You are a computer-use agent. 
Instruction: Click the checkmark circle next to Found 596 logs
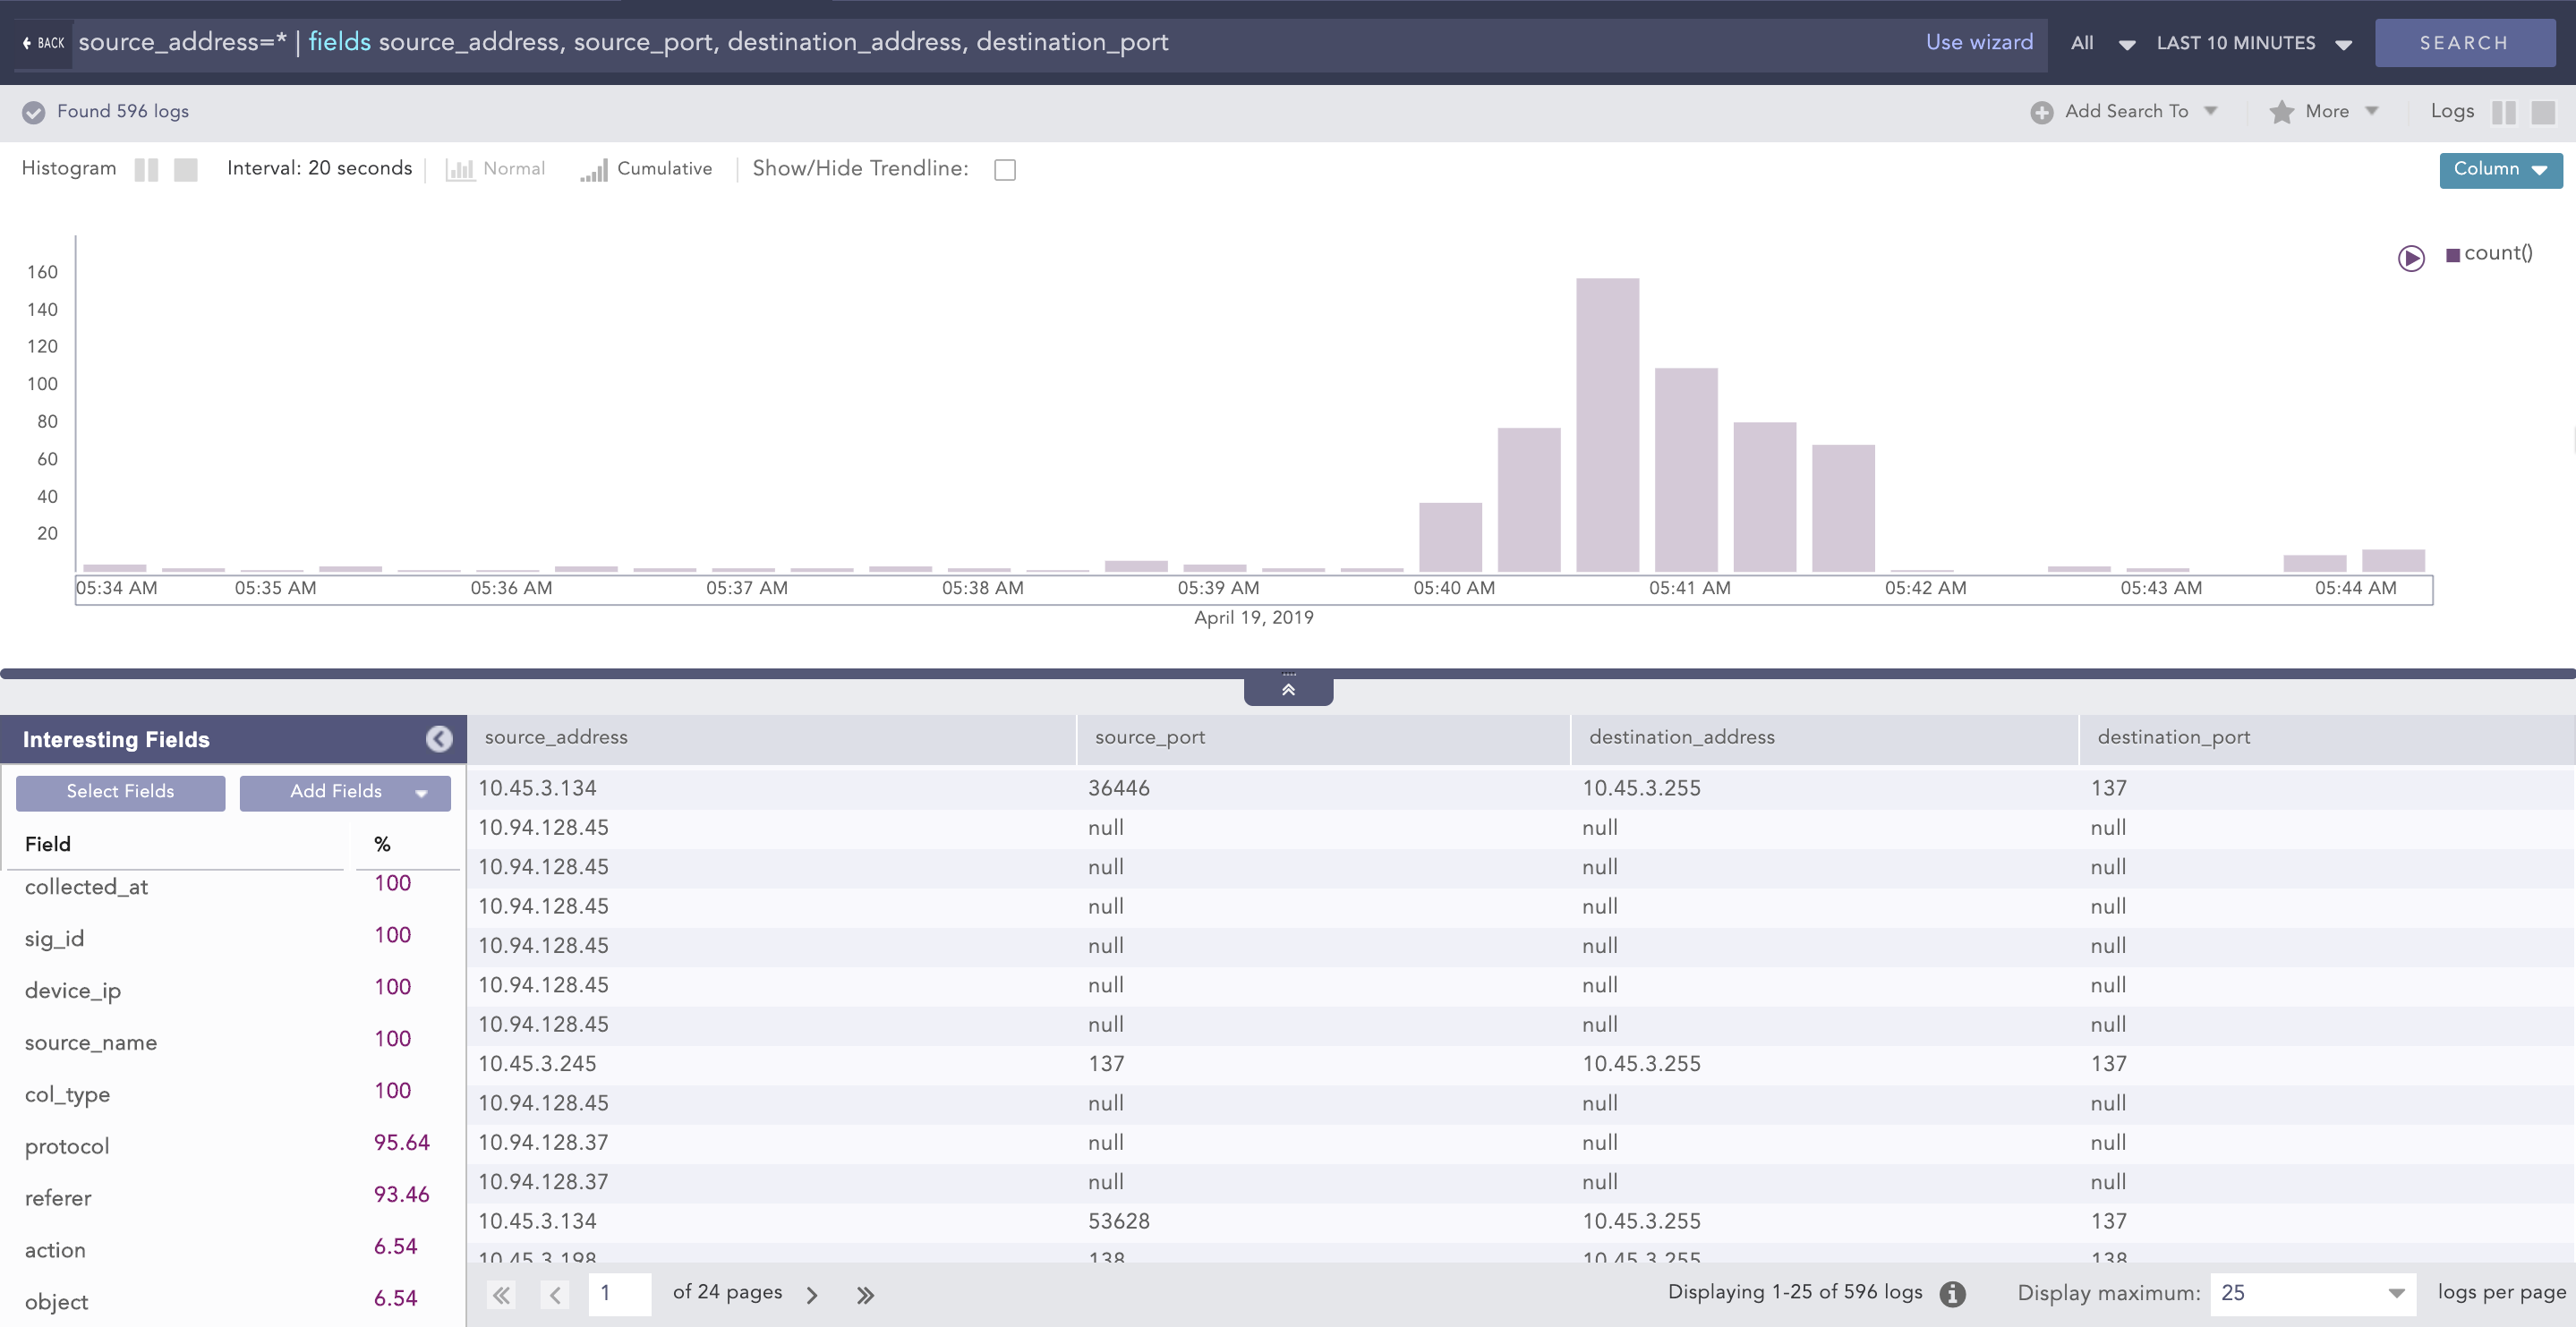(x=33, y=111)
